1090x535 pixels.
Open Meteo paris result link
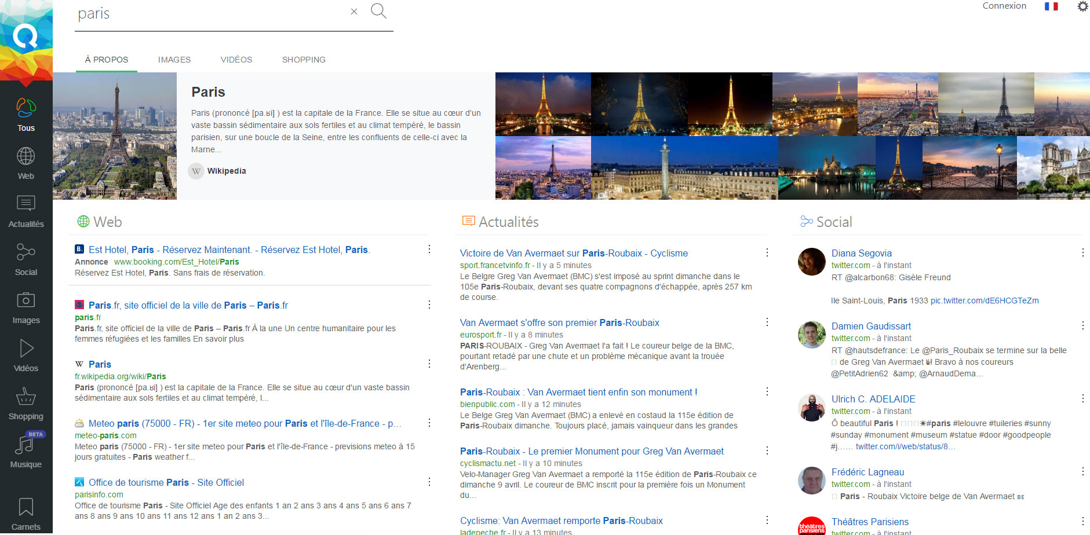point(245,423)
